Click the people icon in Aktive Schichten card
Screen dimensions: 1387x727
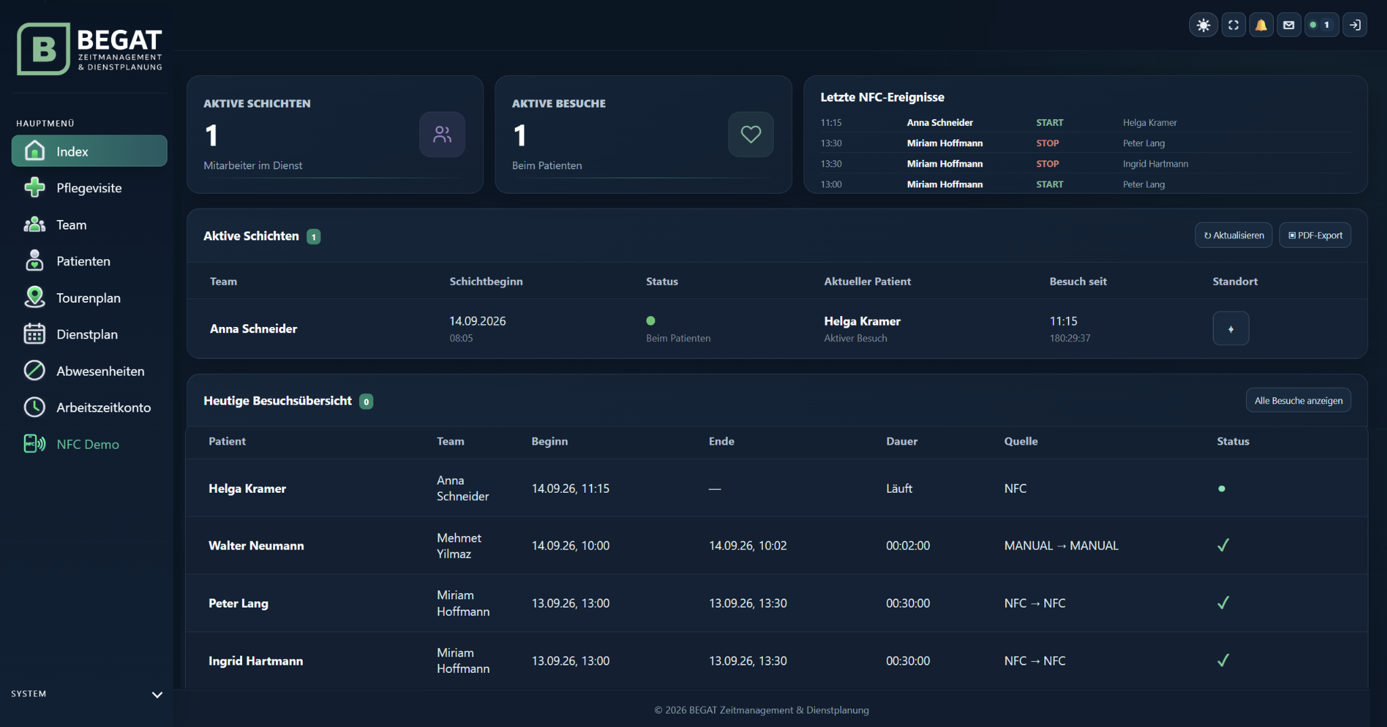pos(442,134)
